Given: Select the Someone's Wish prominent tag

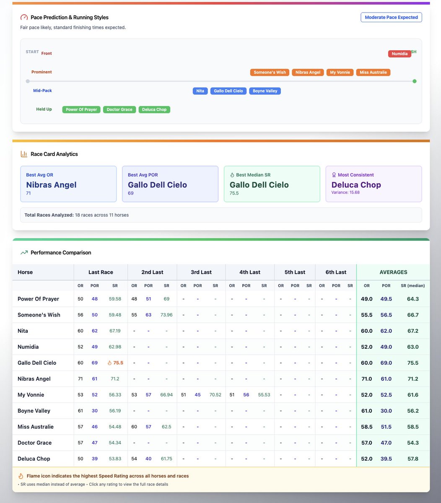Looking at the screenshot, I should 270,73.
